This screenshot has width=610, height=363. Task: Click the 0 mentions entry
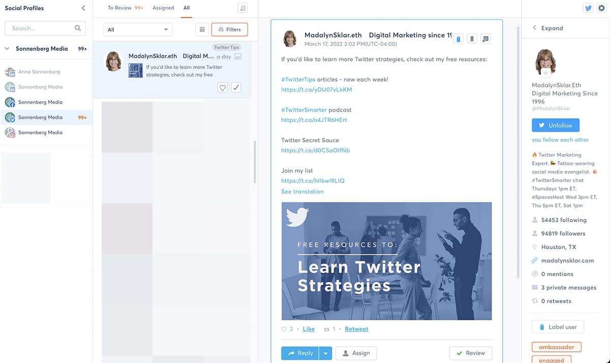(557, 274)
